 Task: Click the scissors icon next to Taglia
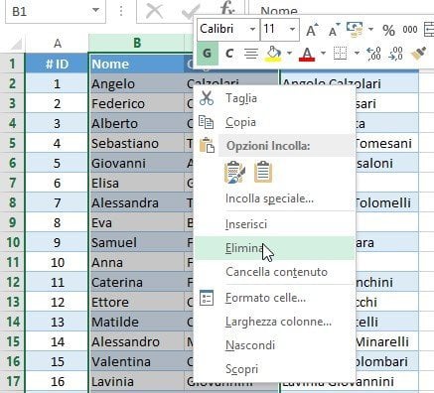coord(207,98)
